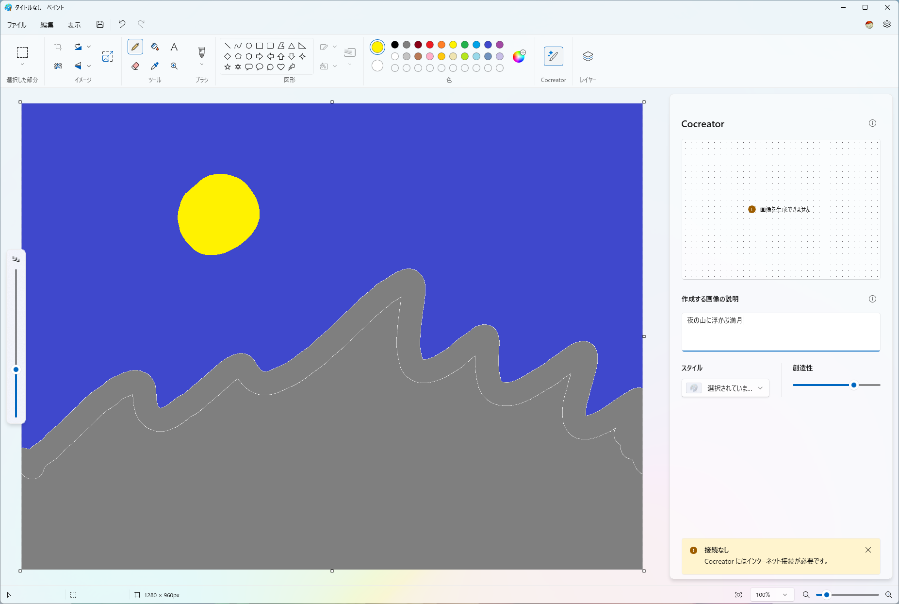Click the Save icon
The width and height of the screenshot is (899, 604).
pyautogui.click(x=100, y=24)
